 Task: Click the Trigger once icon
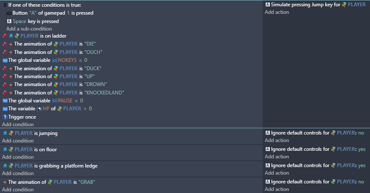5,117
